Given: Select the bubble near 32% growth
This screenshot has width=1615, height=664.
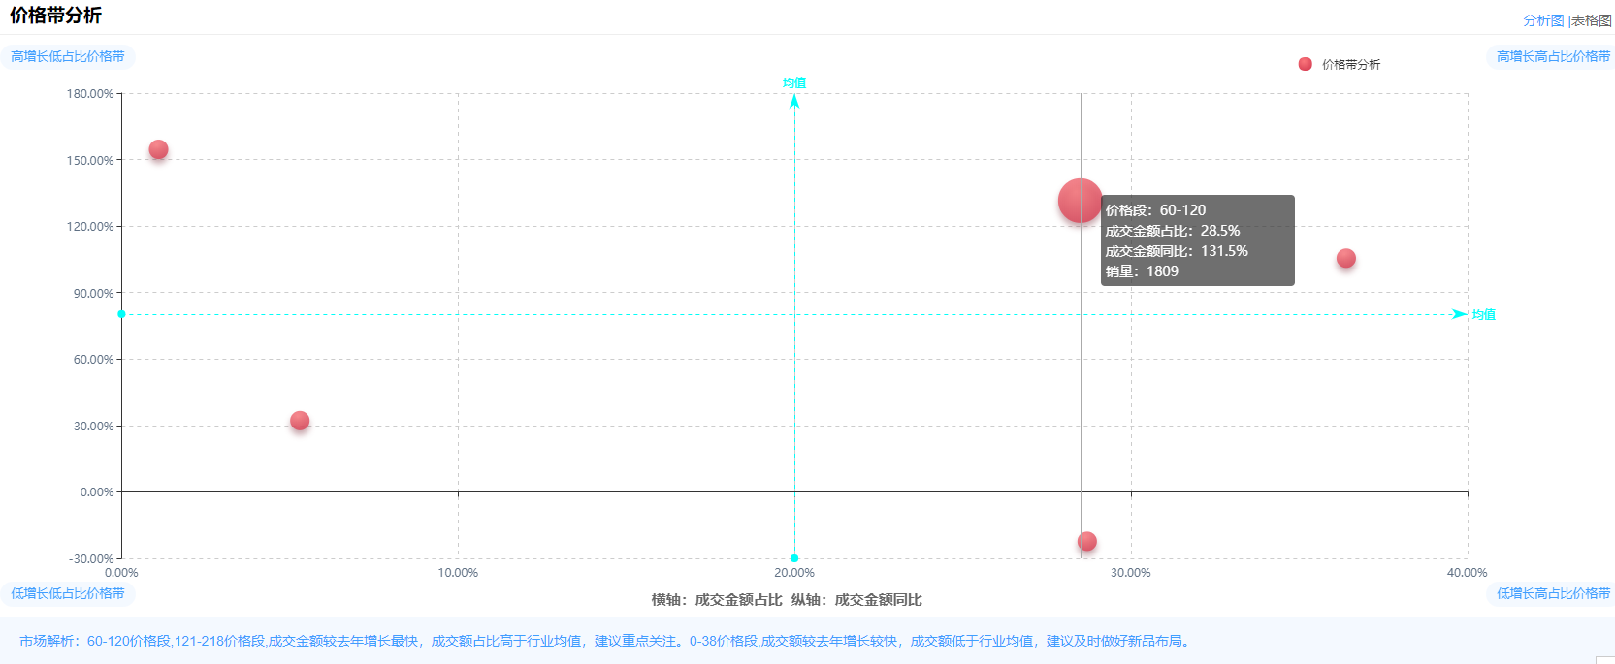Looking at the screenshot, I should pyautogui.click(x=300, y=421).
